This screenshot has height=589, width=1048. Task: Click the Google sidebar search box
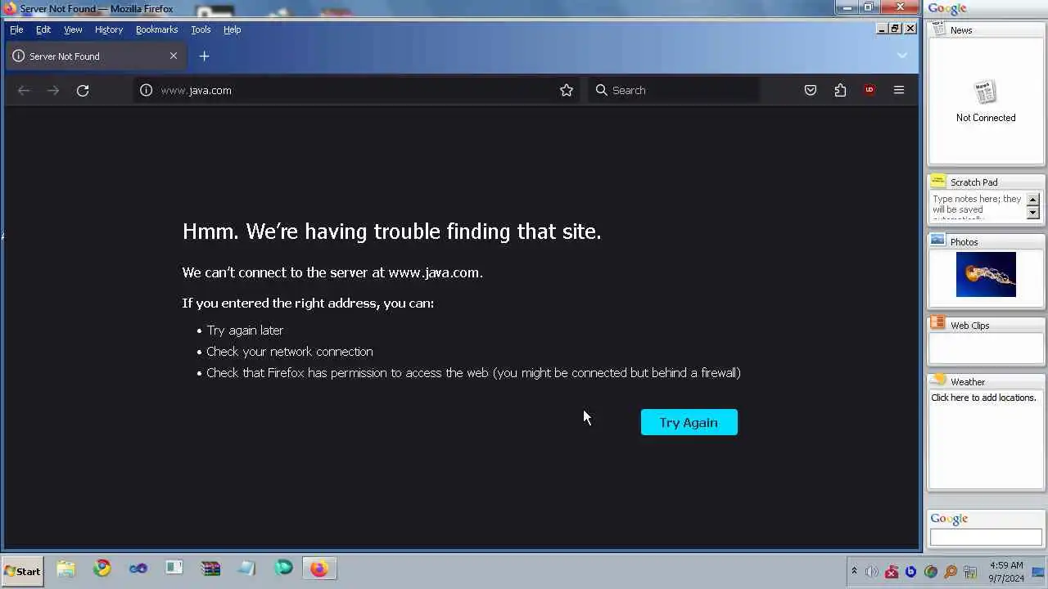click(x=986, y=537)
